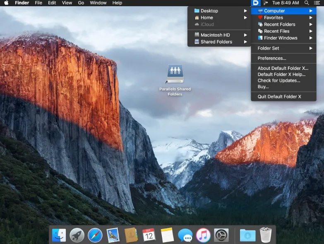Expand the Recent Files submenu arrow
The height and width of the screenshot is (244, 324).
click(311, 31)
